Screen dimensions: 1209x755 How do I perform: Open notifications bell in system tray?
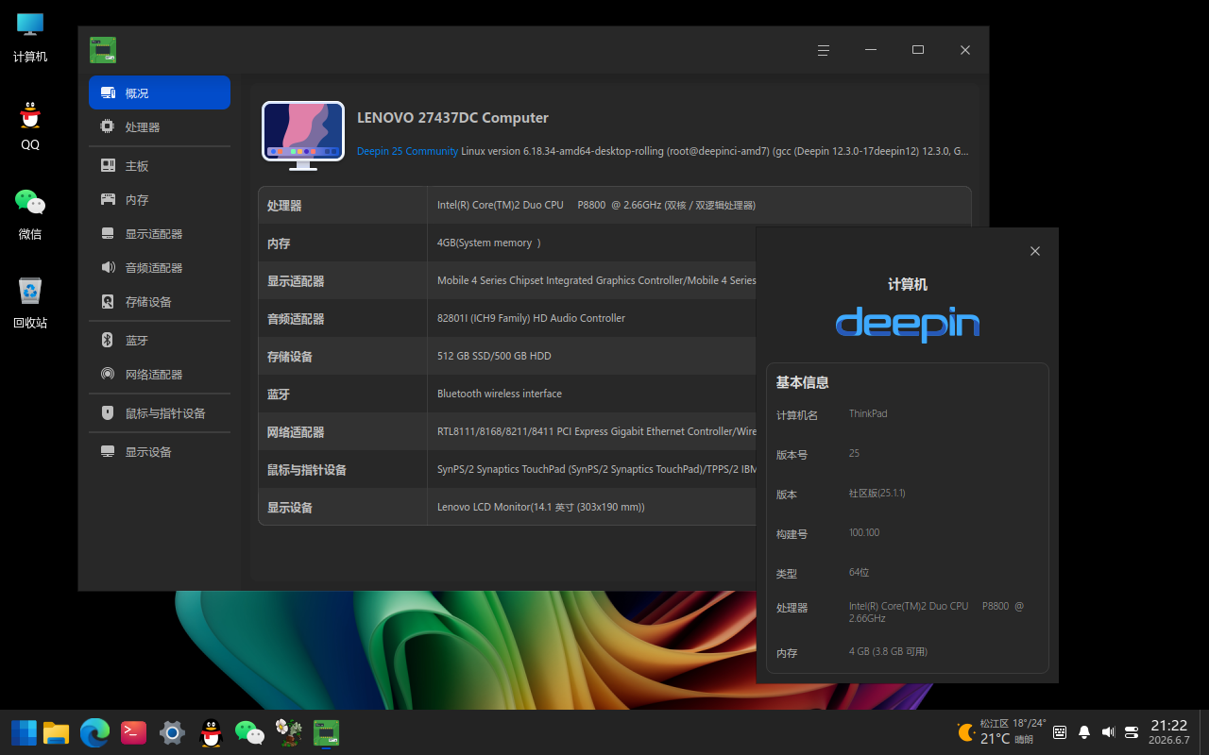(1084, 732)
